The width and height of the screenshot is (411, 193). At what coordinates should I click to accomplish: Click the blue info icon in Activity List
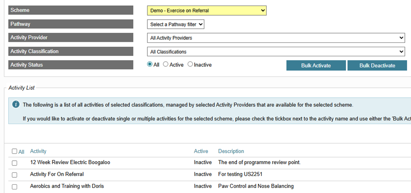click(16, 104)
